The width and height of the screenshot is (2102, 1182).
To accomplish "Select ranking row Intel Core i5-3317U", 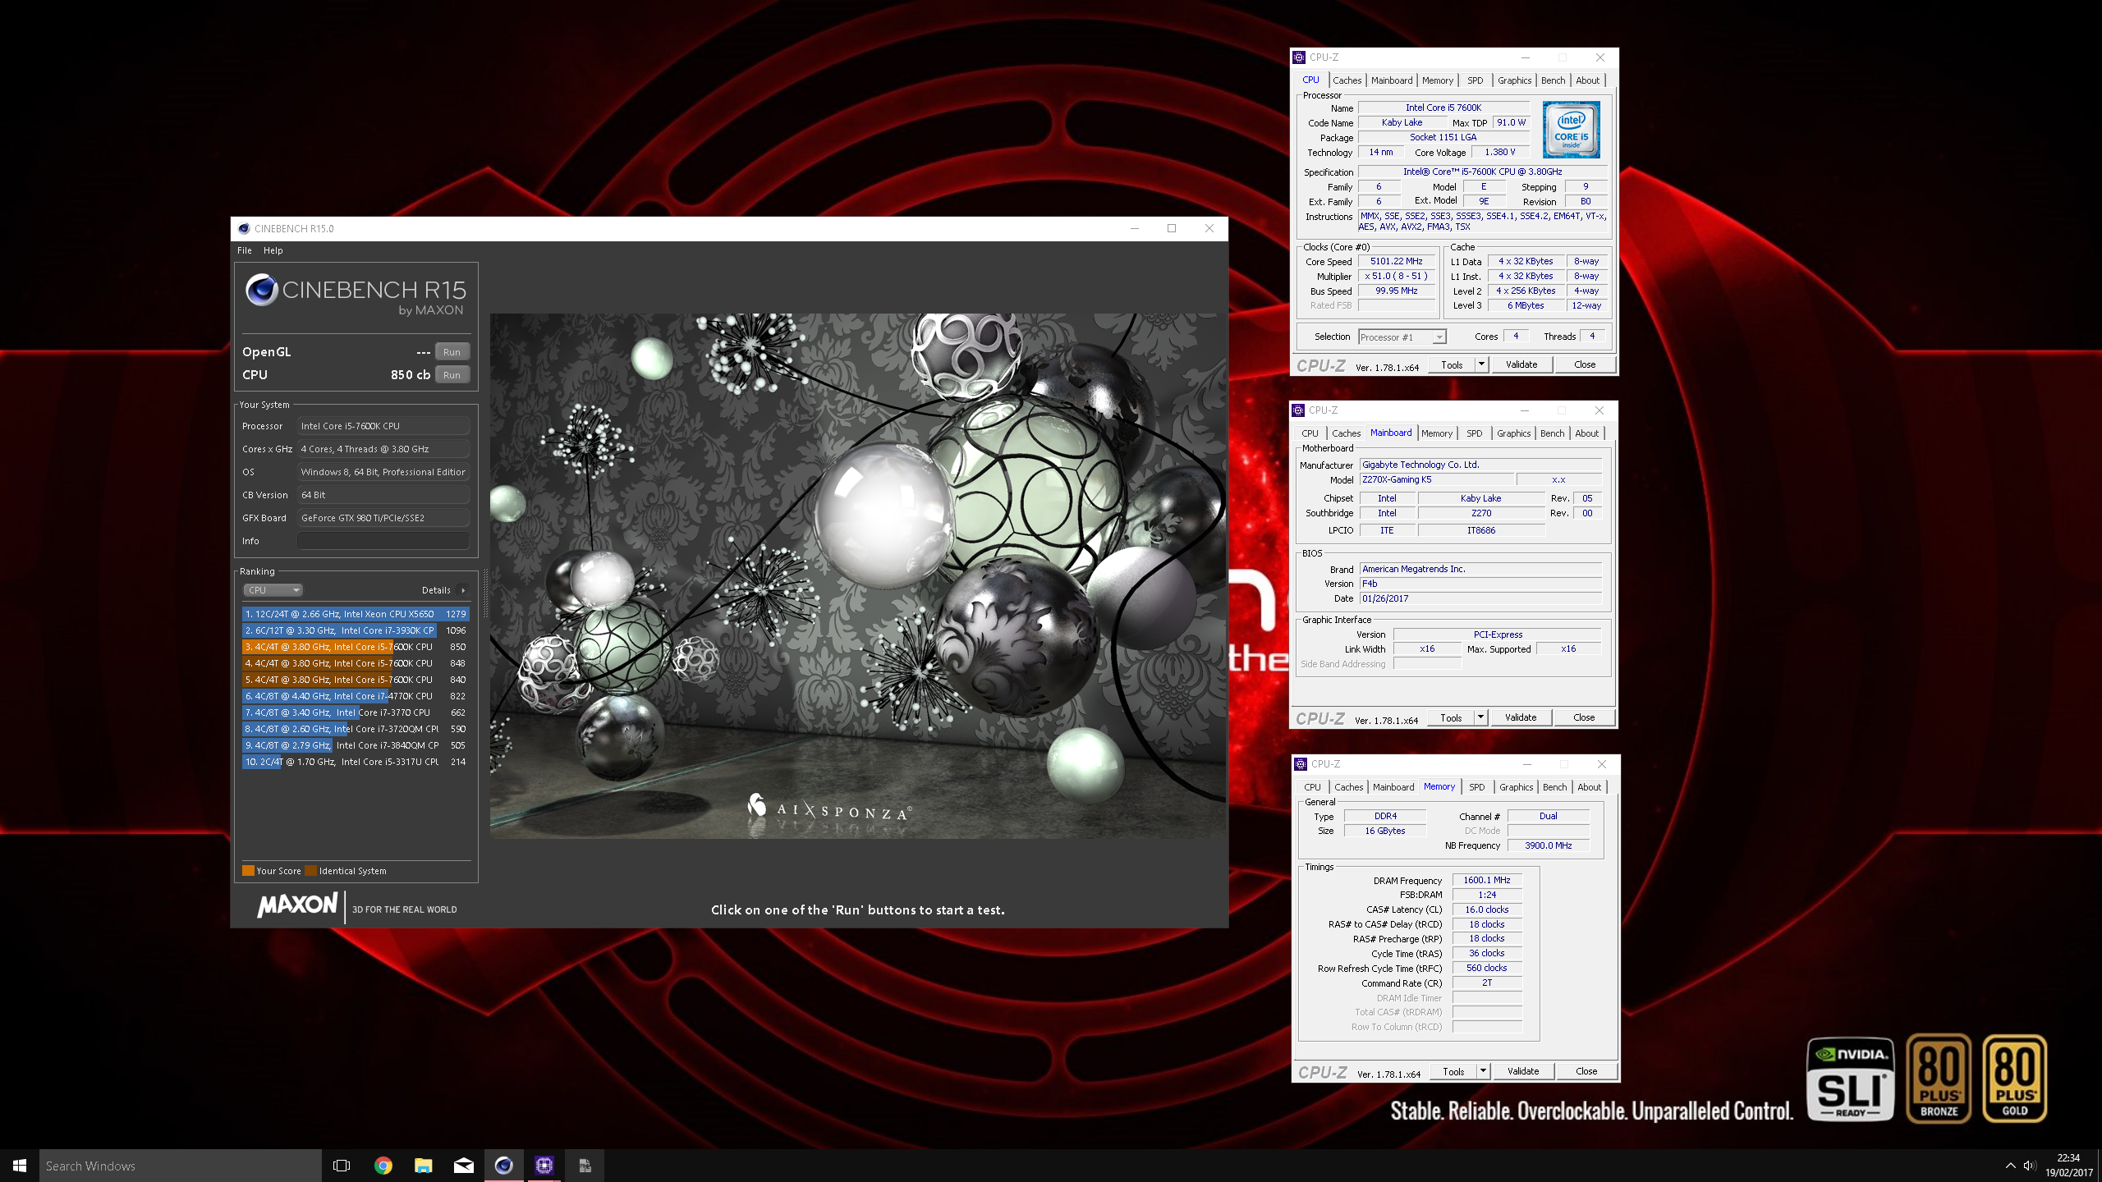I will click(x=355, y=762).
